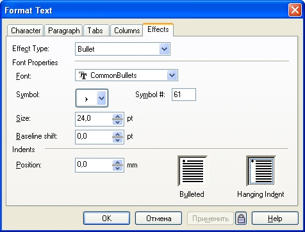Go to the Tabs tab
This screenshot has width=305, height=232.
pos(96,31)
